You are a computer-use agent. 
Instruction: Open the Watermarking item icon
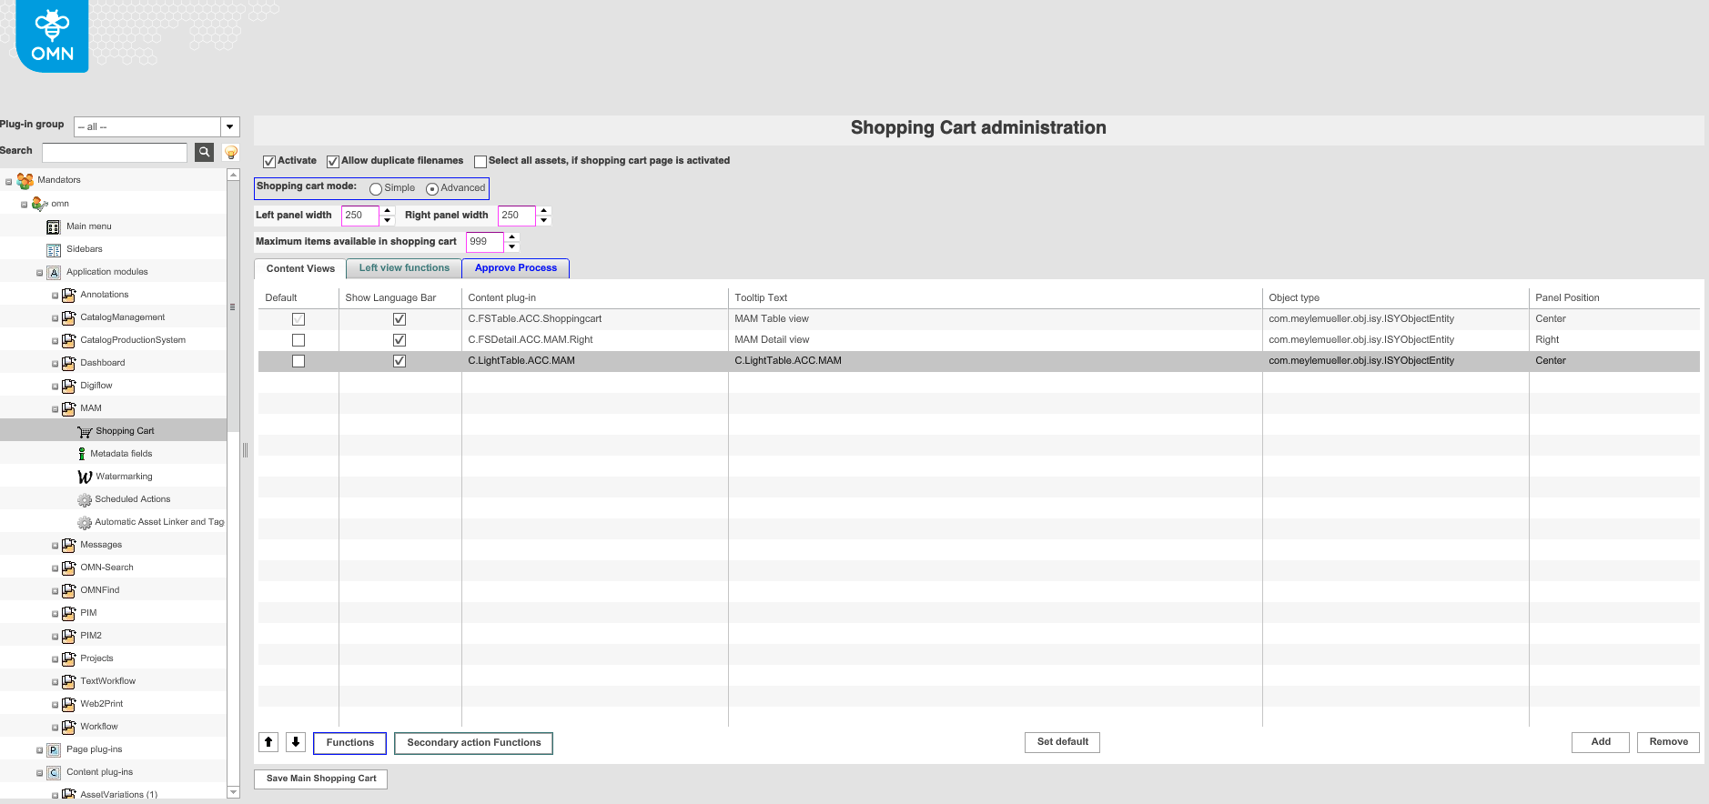85,477
